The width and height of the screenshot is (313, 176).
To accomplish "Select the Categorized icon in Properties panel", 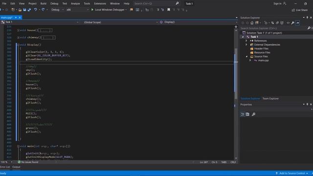I will [x=243, y=114].
